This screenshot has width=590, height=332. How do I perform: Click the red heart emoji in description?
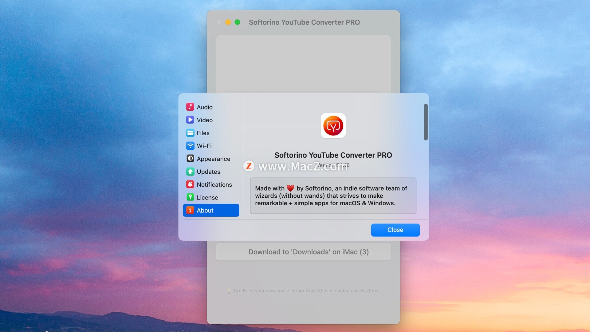point(290,188)
